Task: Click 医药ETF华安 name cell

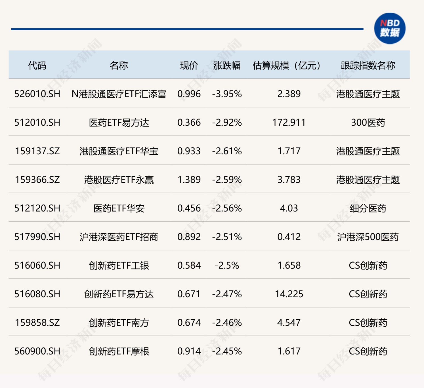Action: [x=119, y=208]
